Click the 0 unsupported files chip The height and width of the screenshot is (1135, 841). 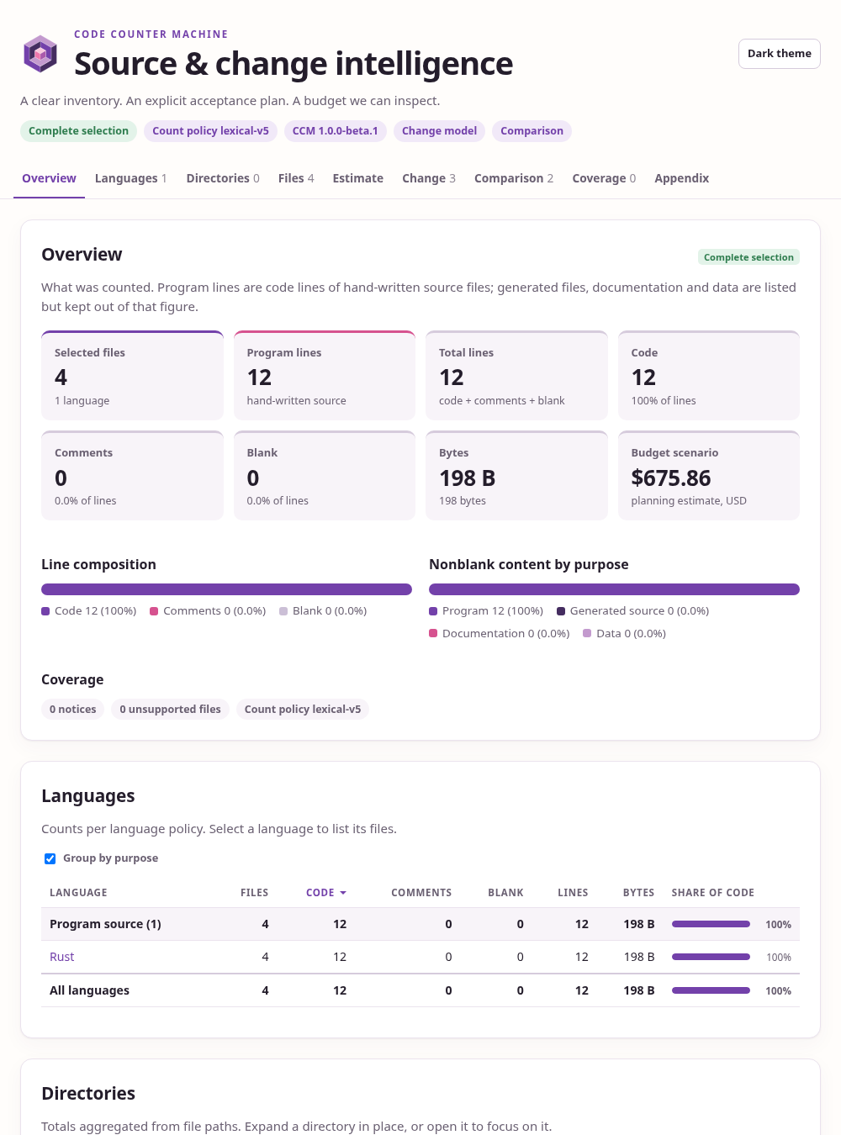pos(170,710)
